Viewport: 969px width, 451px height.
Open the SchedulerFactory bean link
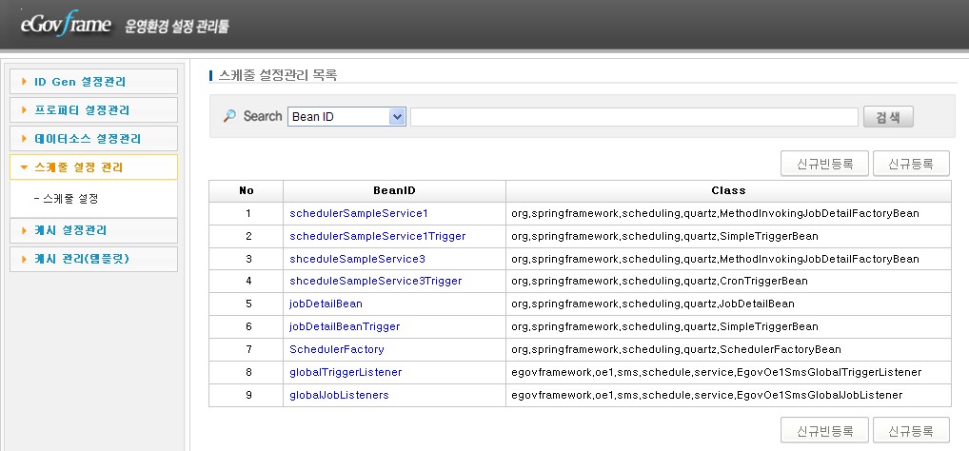click(x=337, y=350)
